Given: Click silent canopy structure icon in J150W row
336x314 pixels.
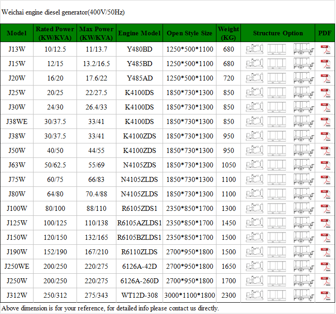Looking at the screenshot, I should pyautogui.click(x=277, y=238).
